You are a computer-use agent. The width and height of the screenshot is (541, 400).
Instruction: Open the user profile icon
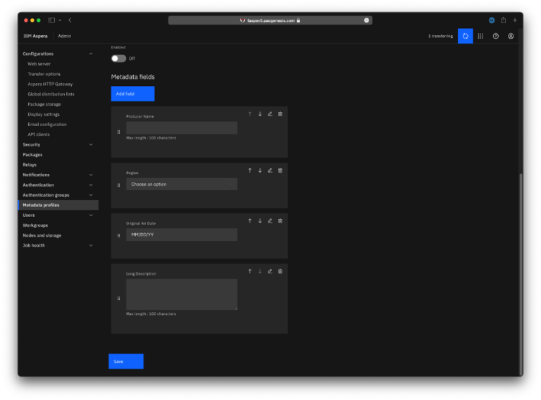click(511, 36)
